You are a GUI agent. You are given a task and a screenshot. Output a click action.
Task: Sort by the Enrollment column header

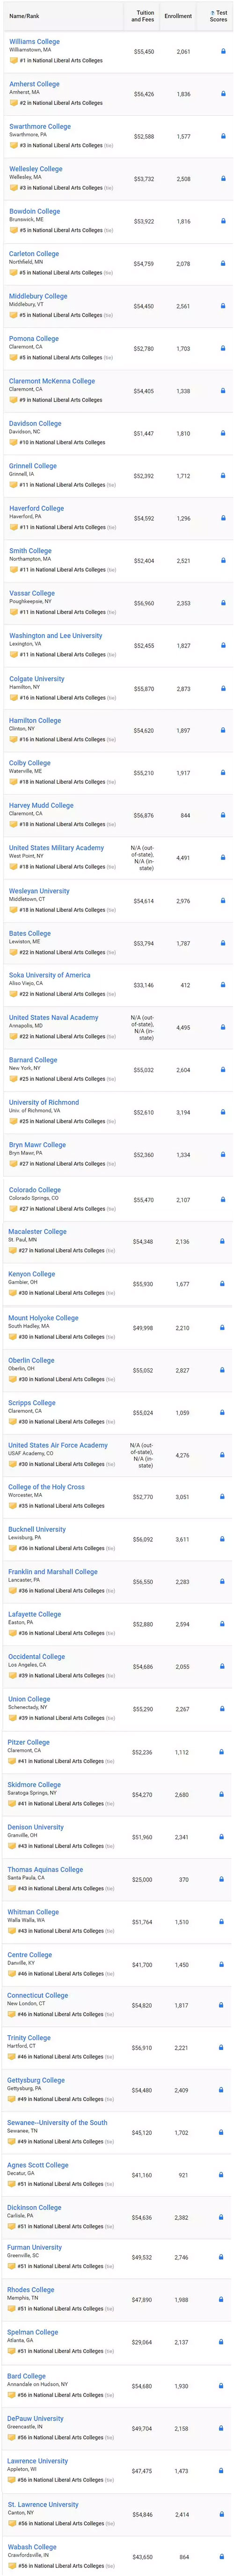[x=178, y=16]
